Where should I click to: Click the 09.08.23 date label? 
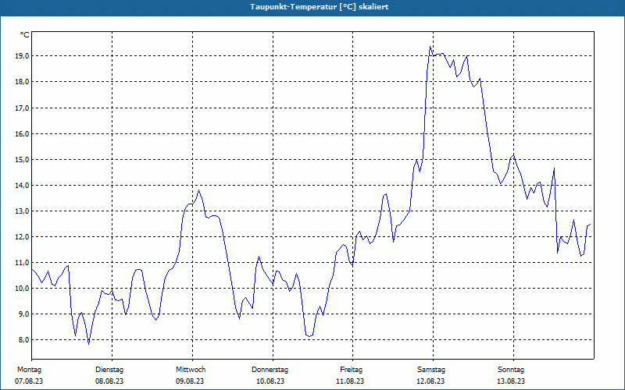click(x=190, y=381)
